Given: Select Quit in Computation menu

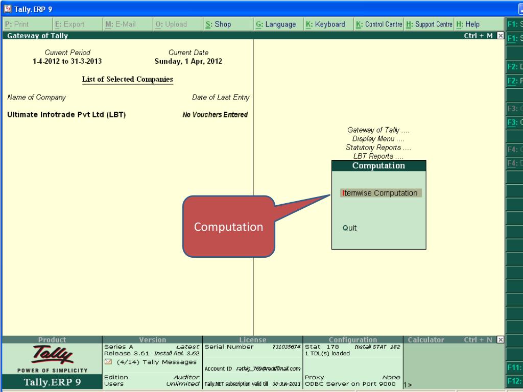Looking at the screenshot, I should tap(349, 228).
